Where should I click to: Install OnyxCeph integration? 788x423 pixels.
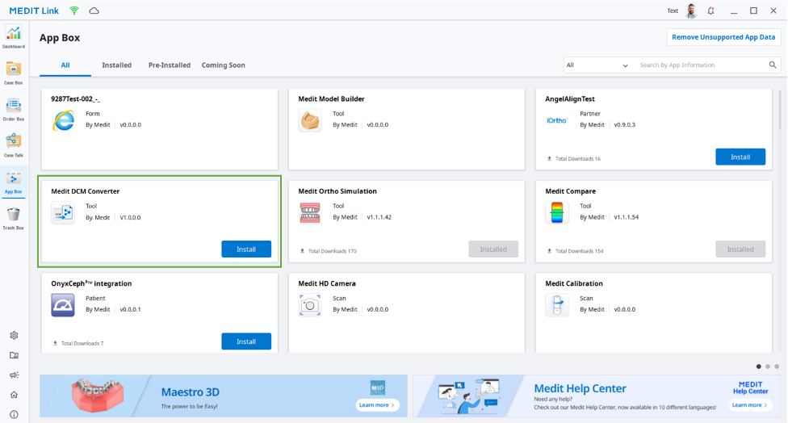pos(246,341)
